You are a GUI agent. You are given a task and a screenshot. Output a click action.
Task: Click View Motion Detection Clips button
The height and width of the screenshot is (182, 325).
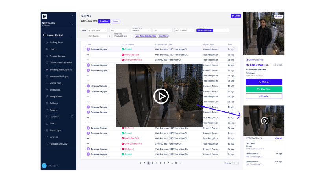(x=146, y=36)
